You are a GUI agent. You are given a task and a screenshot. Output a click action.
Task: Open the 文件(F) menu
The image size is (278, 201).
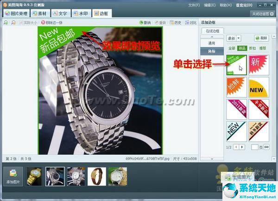tap(194, 5)
